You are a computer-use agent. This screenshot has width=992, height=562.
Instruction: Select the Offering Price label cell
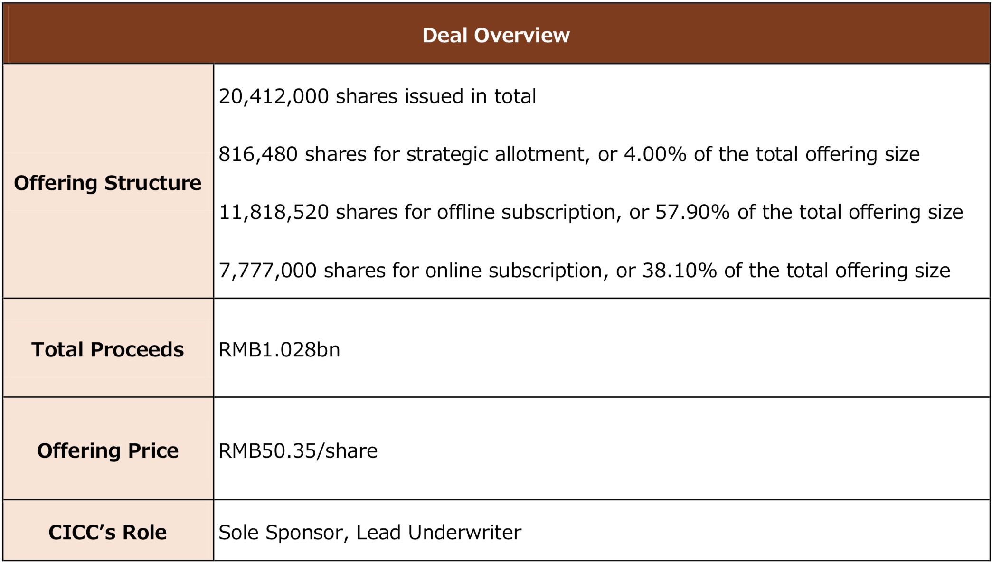108,450
